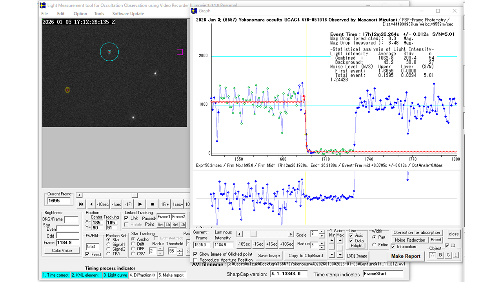This screenshot has width=502, height=282.
Task: Decrease graph Radius with down arrow
Action: pos(322,247)
